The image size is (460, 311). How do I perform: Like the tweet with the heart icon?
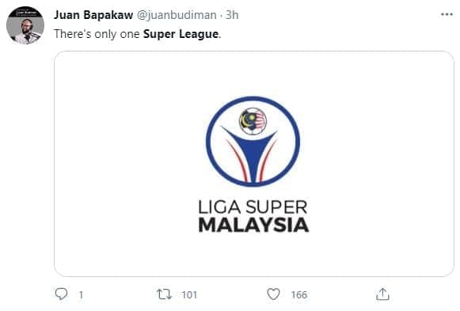[273, 294]
